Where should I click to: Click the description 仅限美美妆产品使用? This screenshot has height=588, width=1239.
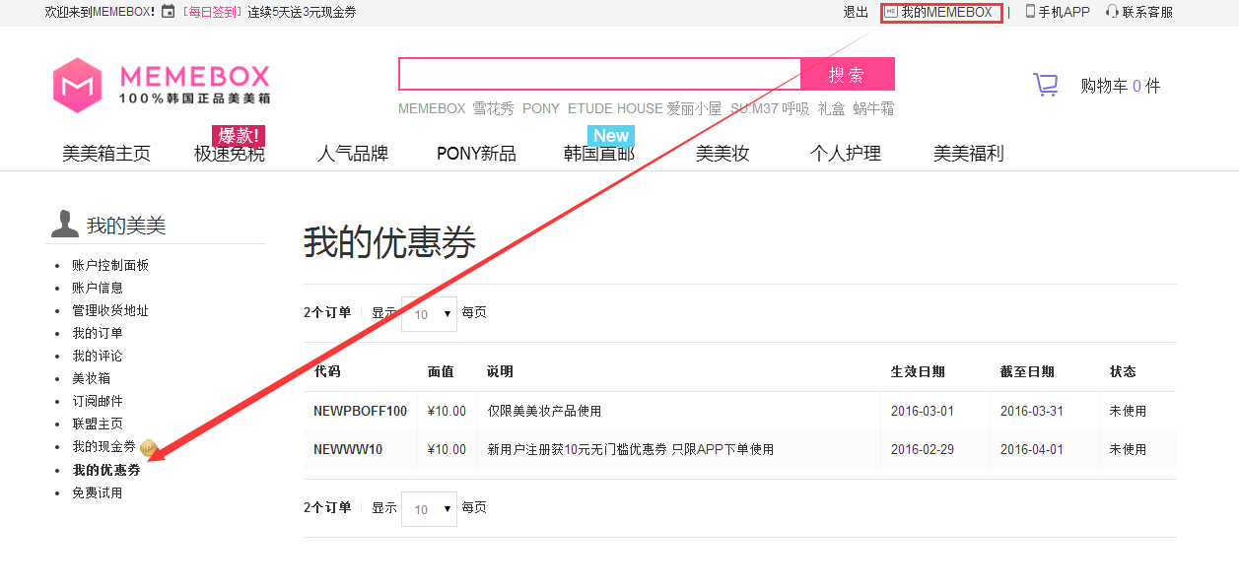coord(544,411)
